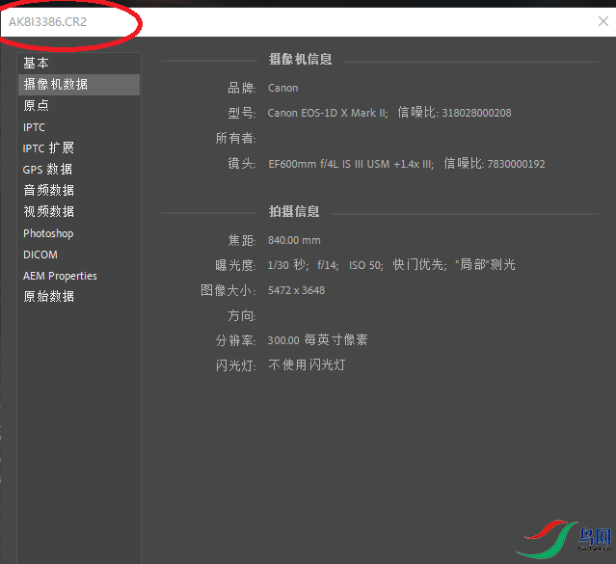Click the 5472 x 3648 image size value
The width and height of the screenshot is (616, 564).
(x=296, y=290)
